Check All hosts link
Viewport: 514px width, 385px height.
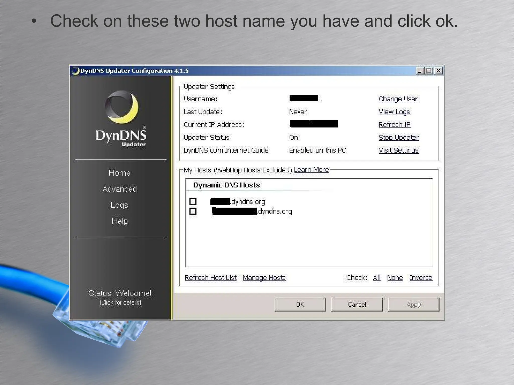(377, 278)
